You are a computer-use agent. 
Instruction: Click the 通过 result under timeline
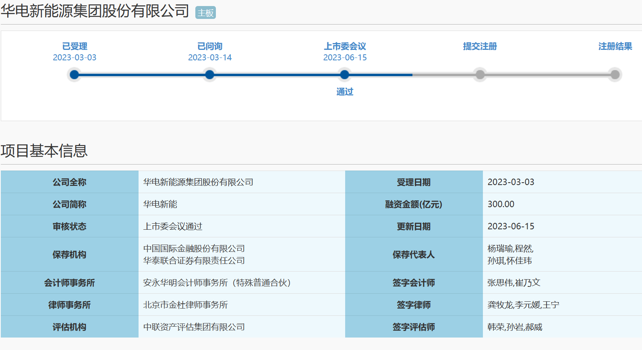point(345,92)
